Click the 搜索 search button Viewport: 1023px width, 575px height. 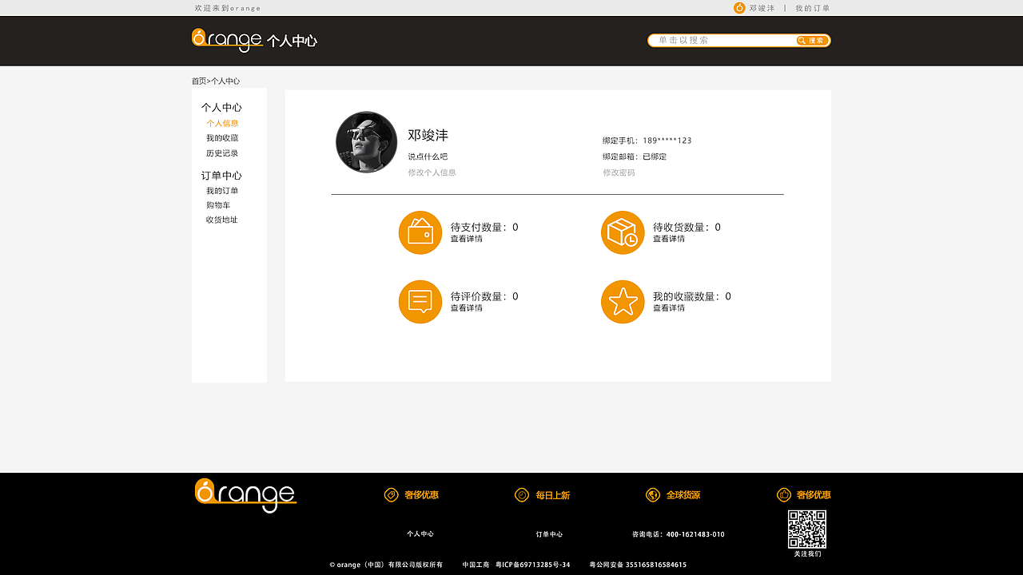pos(811,40)
